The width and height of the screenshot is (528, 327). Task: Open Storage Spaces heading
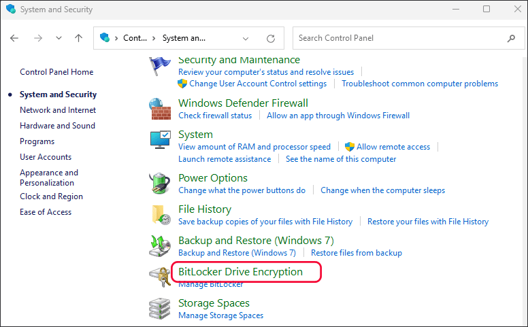(x=214, y=303)
